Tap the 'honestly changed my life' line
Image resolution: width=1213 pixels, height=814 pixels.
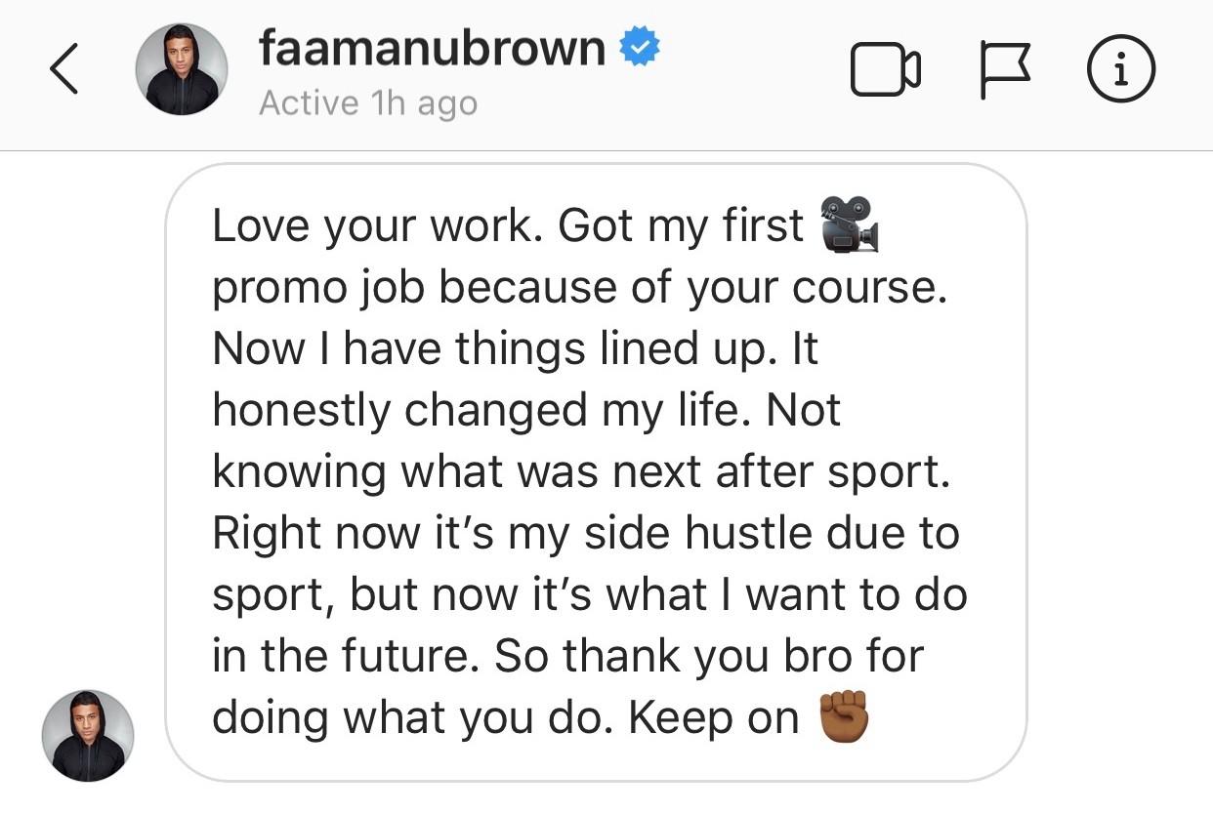(526, 411)
